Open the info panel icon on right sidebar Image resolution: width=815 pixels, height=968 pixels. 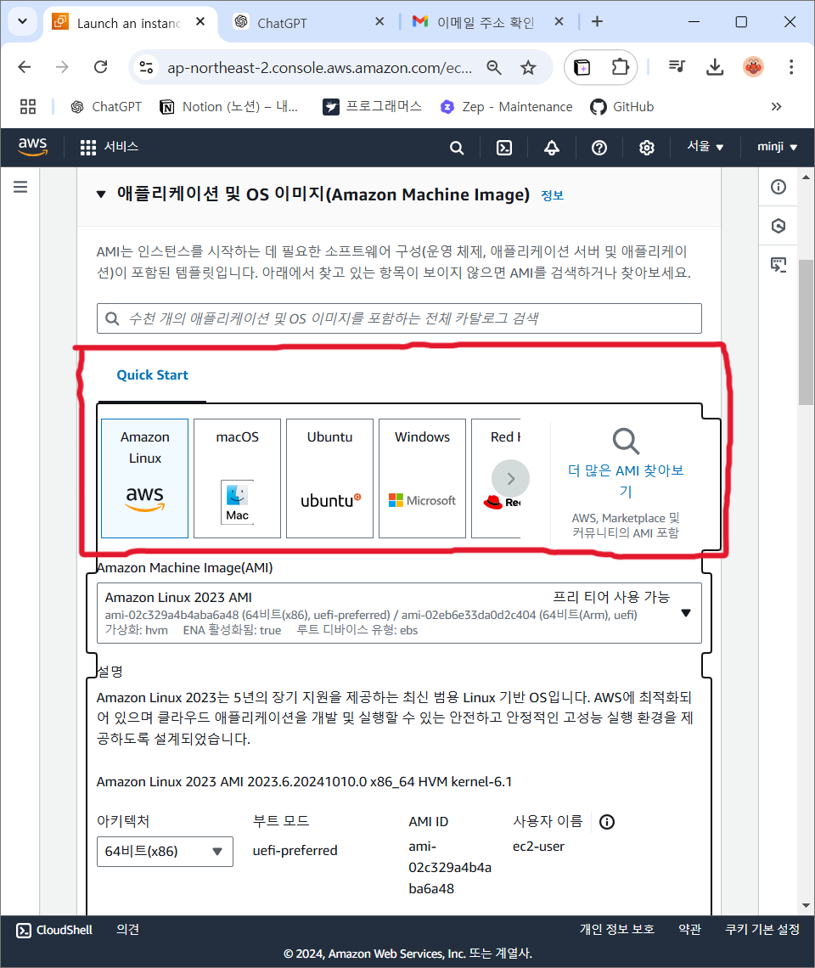pos(778,187)
